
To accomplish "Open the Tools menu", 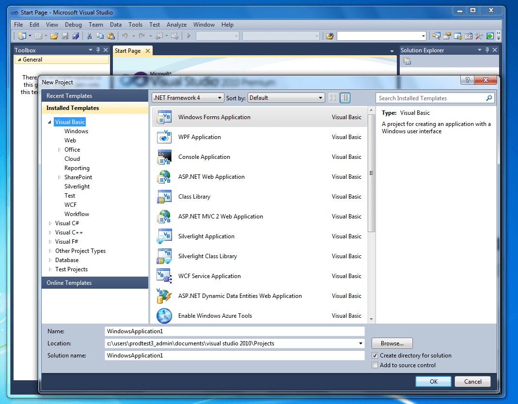I will point(136,24).
